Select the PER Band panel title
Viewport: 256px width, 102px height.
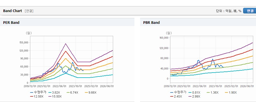[11, 23]
